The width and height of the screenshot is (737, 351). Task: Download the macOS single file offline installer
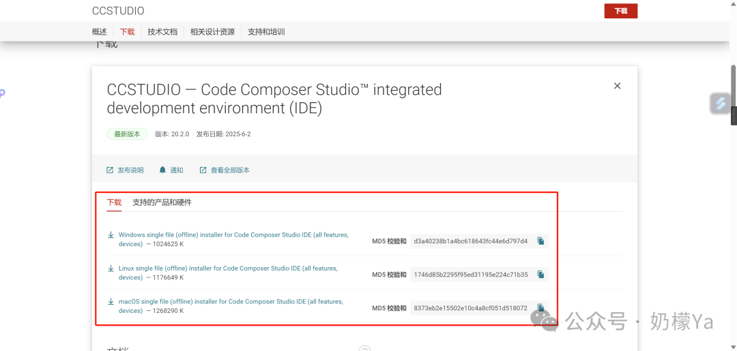click(231, 306)
